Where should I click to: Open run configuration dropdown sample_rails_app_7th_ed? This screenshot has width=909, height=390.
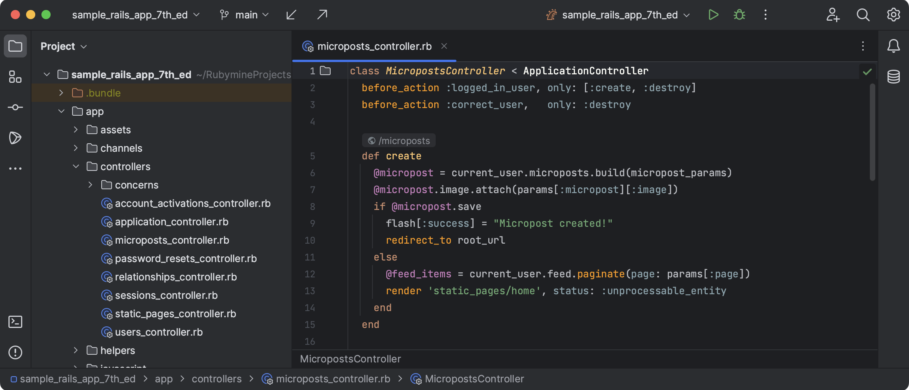pyautogui.click(x=618, y=15)
